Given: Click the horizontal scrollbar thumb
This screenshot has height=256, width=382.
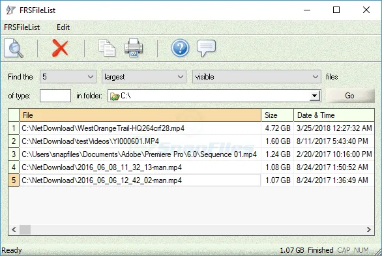Looking at the screenshot, I should click(x=25, y=229).
